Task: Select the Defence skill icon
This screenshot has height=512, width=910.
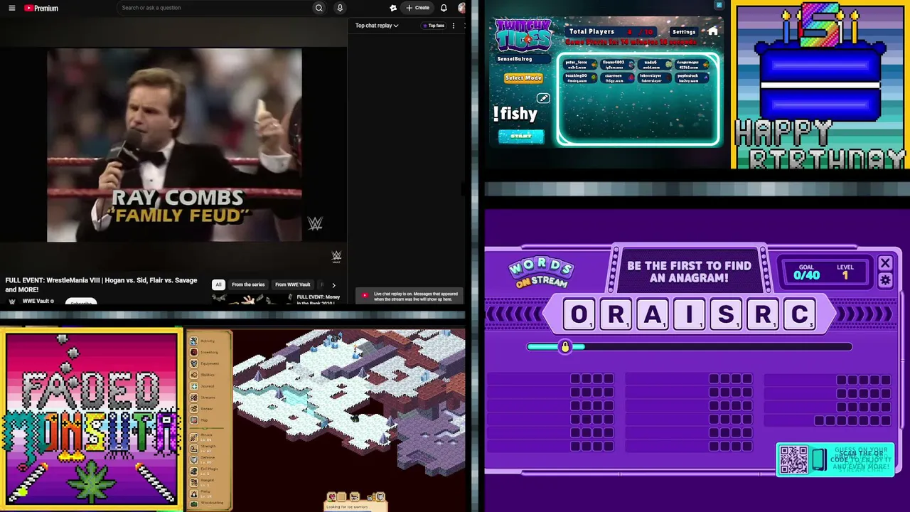Action: point(193,459)
